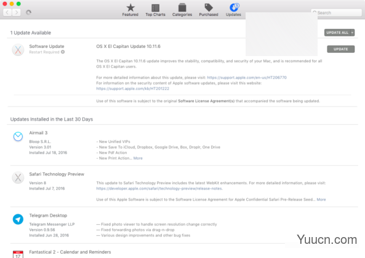The height and width of the screenshot is (258, 365).
Task: Click the '1 Update Available' heading
Action: pos(31,33)
